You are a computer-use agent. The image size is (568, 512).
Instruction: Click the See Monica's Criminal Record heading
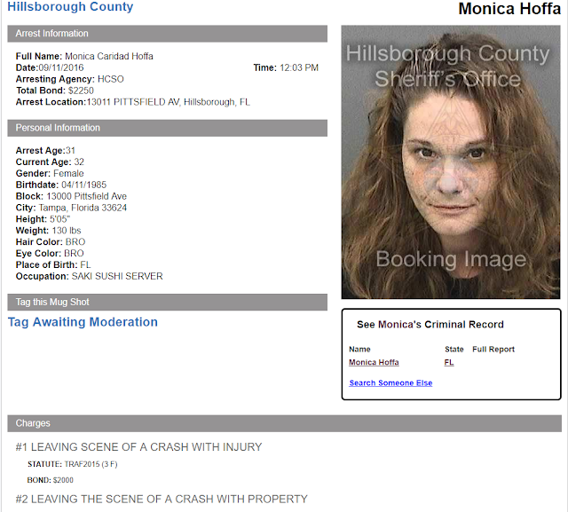(x=430, y=325)
